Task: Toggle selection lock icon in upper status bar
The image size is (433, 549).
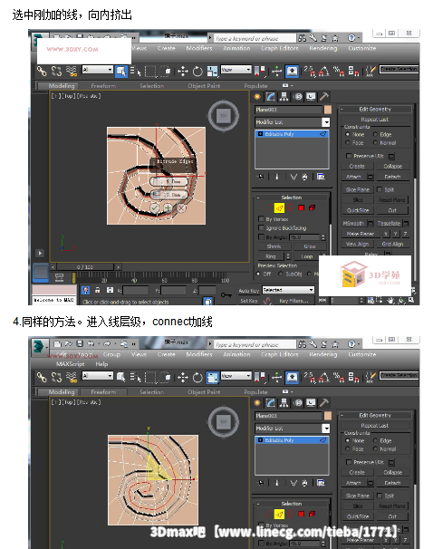Action: [98, 290]
